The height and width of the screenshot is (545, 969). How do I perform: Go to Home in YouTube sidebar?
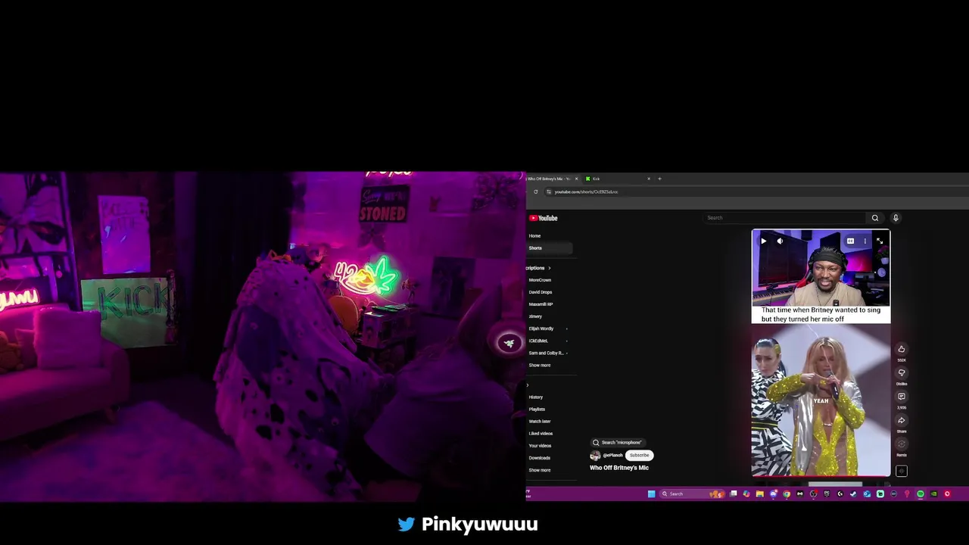pos(534,236)
